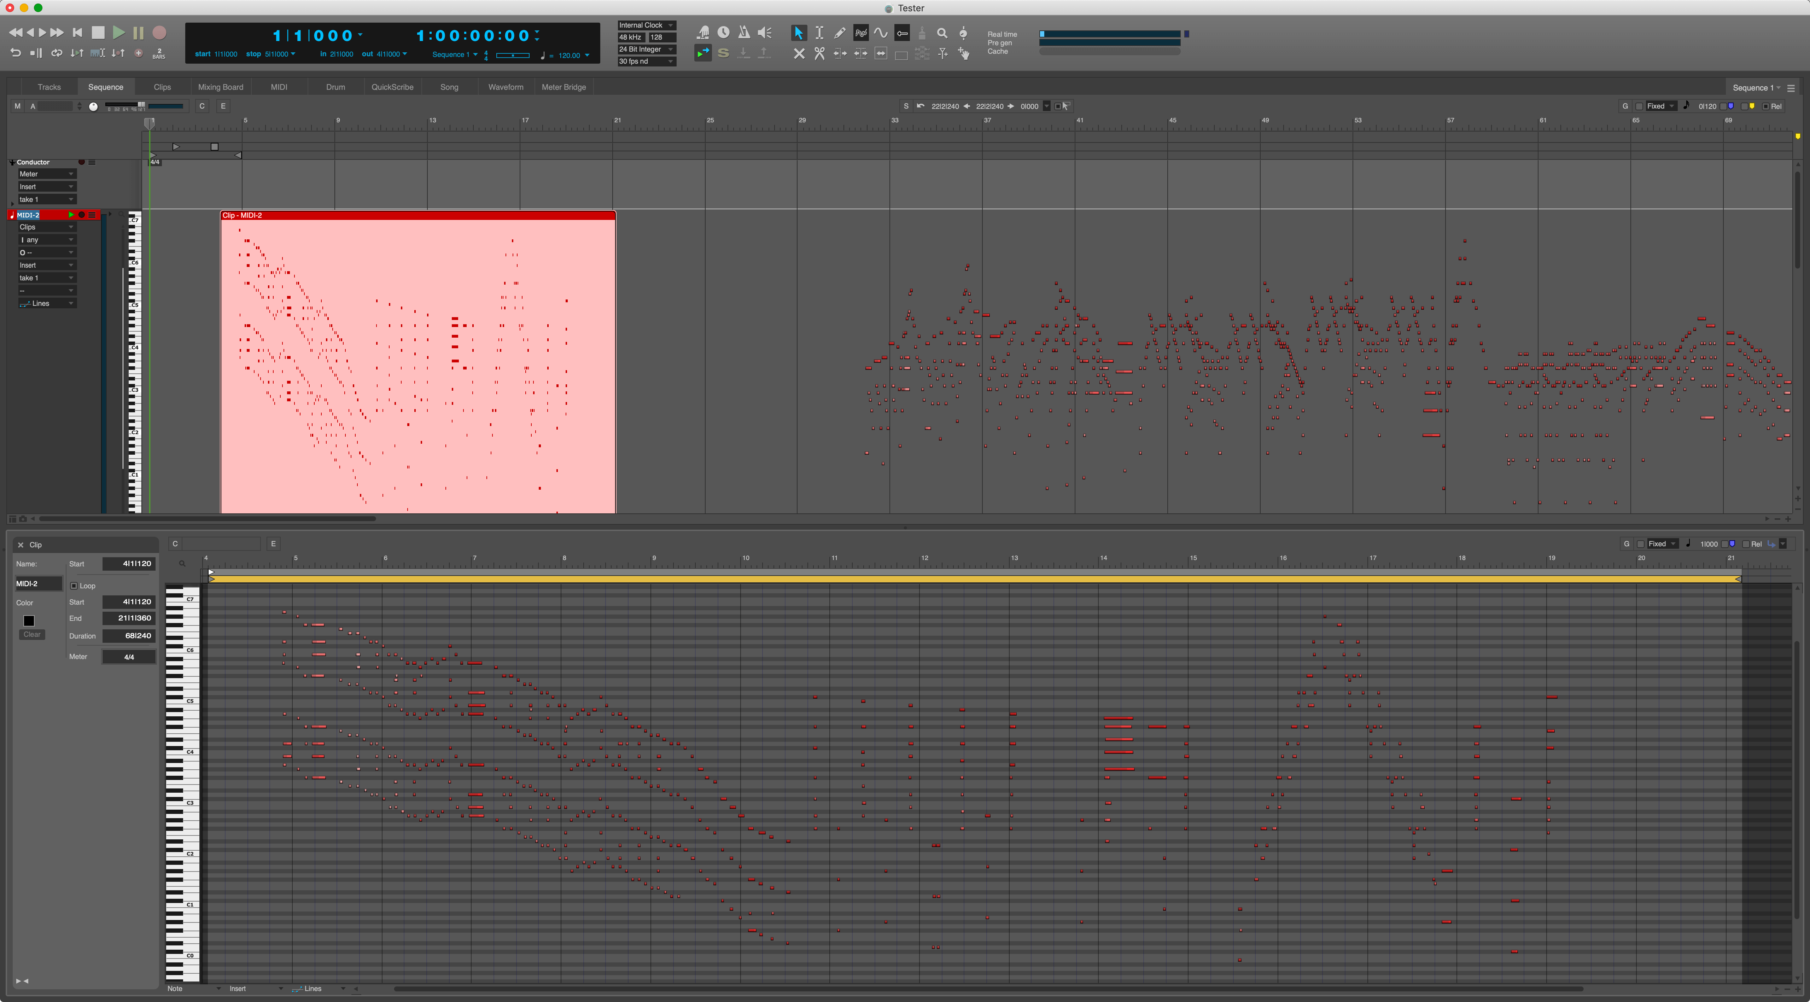Viewport: 1810px width, 1002px height.
Task: Click the clip color swatch in the Clip panel
Action: tap(28, 621)
